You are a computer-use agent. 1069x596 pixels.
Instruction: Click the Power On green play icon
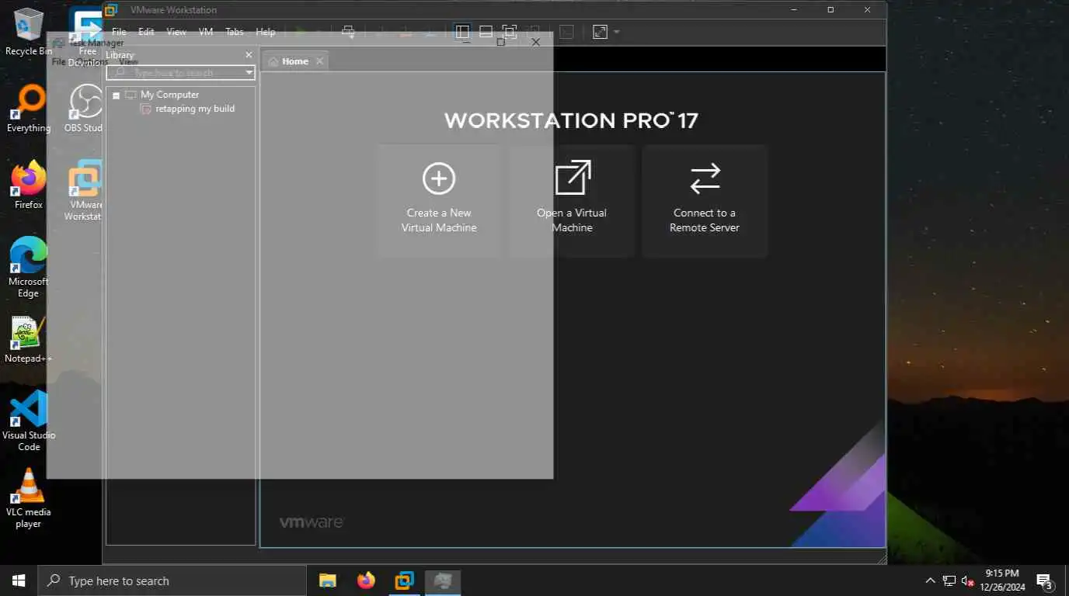(300, 32)
